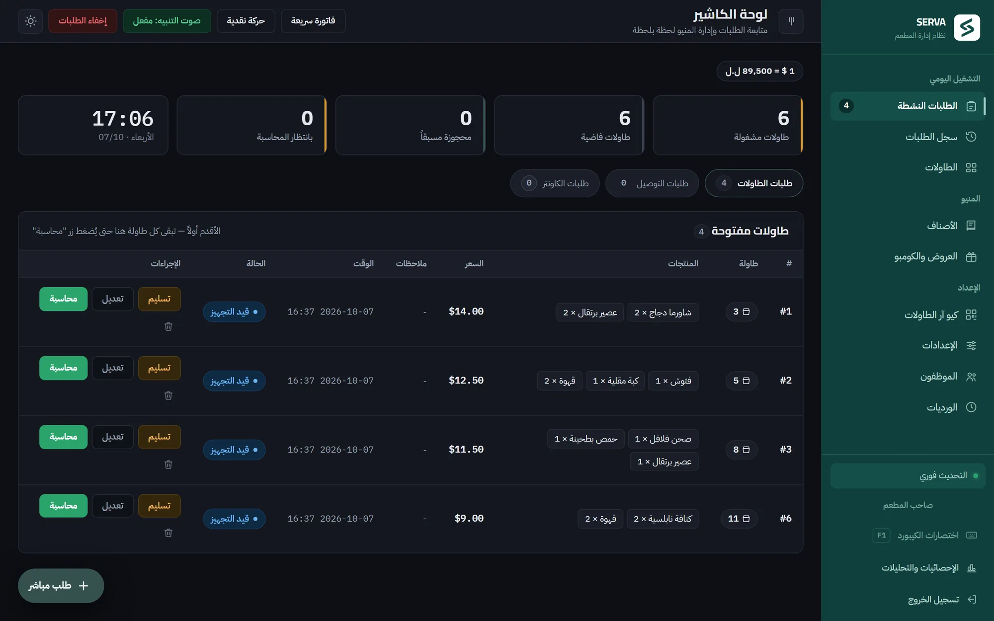Viewport: 994px width, 621px height.
Task: Open the quick invoice (فاتورة سريعة) dialog
Action: click(313, 21)
